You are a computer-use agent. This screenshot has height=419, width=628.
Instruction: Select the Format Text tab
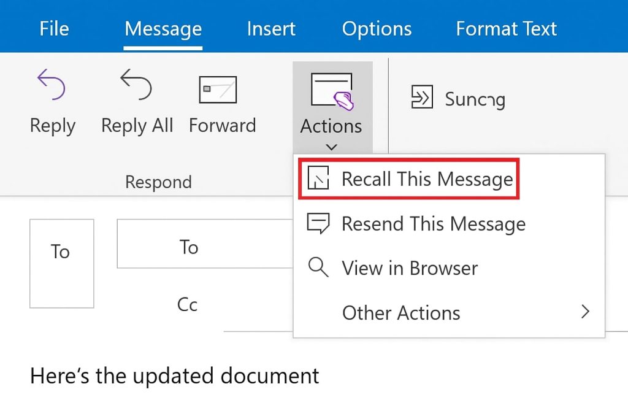[x=506, y=28]
